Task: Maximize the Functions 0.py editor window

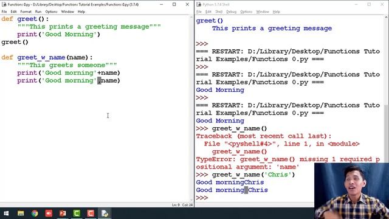Action: click(174, 4)
